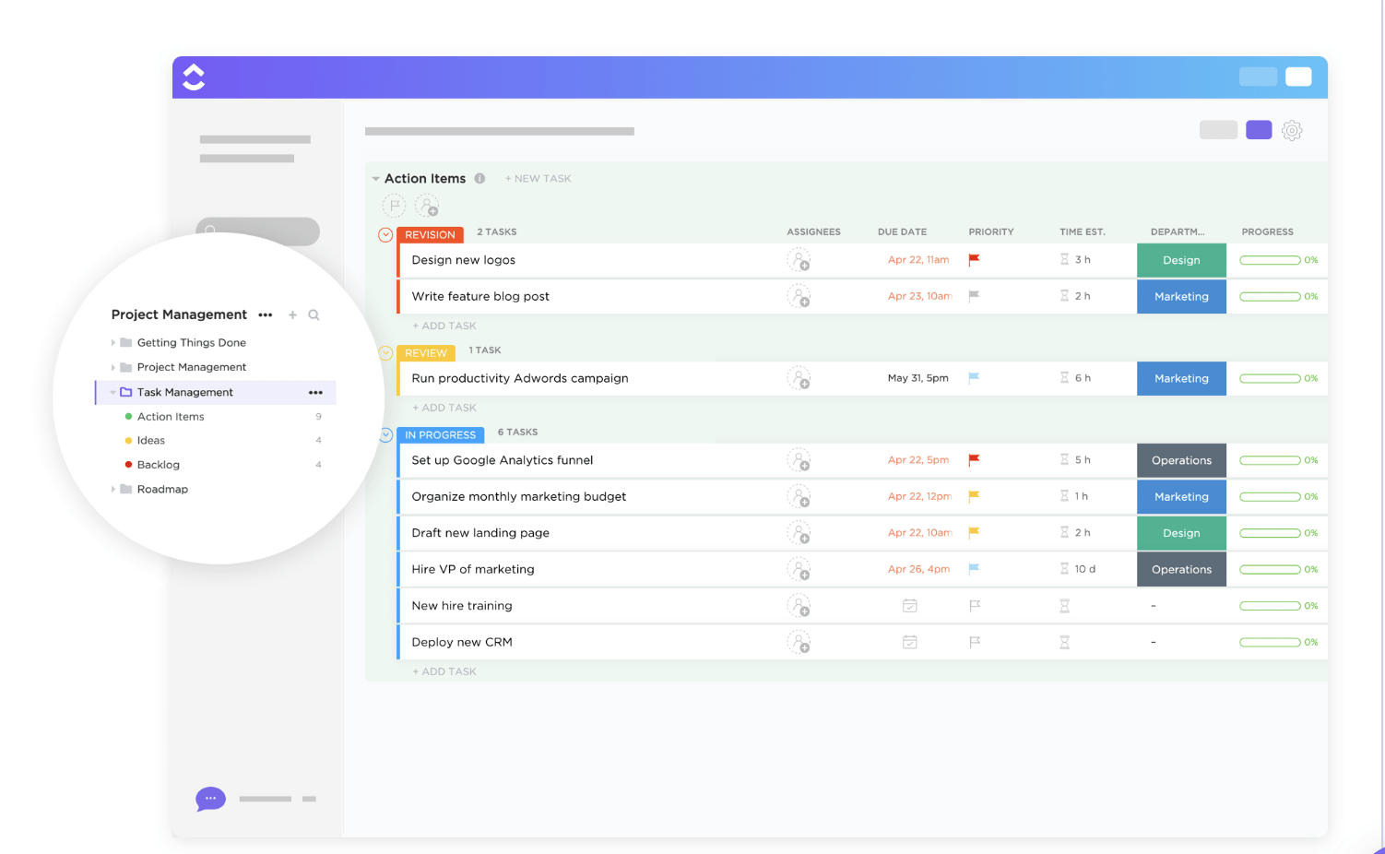The height and width of the screenshot is (854, 1385).
Task: Click yellow flag for Organize monthly marketing budget
Action: tap(974, 496)
